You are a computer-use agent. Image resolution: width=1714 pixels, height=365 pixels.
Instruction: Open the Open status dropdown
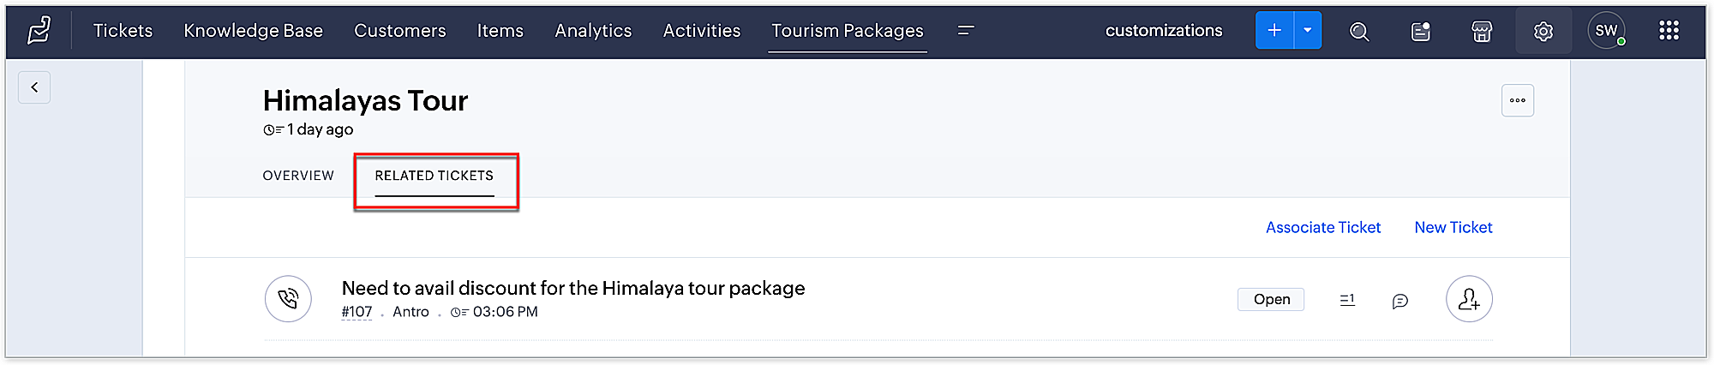point(1271,299)
